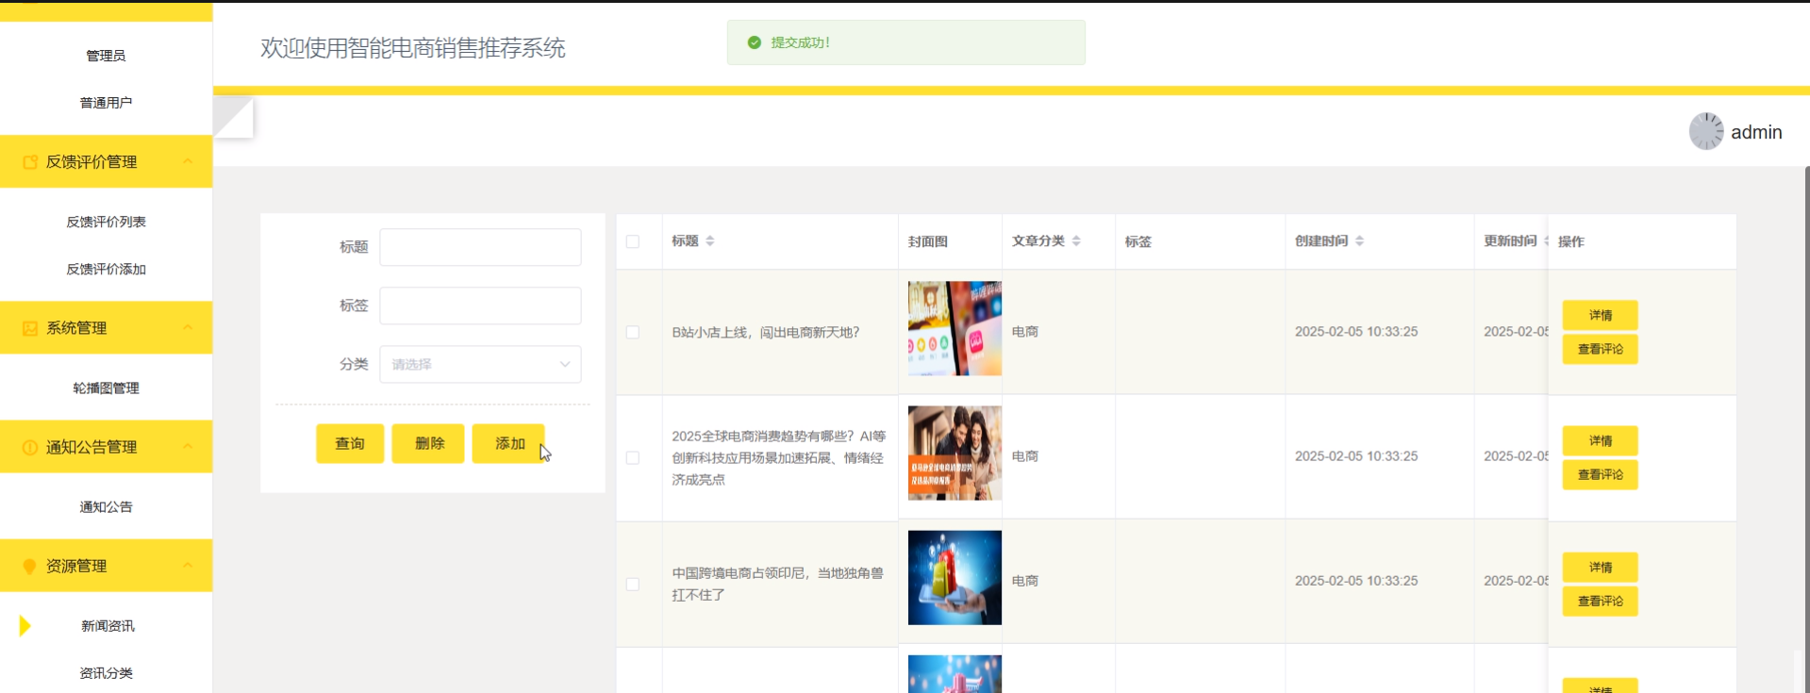Click the 添加 button
The image size is (1810, 693).
coord(508,443)
